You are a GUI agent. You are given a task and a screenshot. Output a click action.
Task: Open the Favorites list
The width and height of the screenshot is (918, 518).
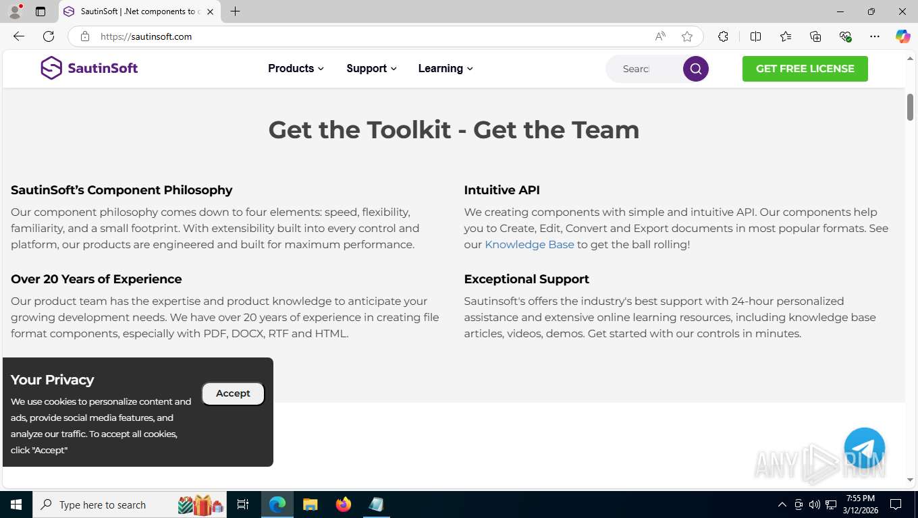pyautogui.click(x=786, y=36)
